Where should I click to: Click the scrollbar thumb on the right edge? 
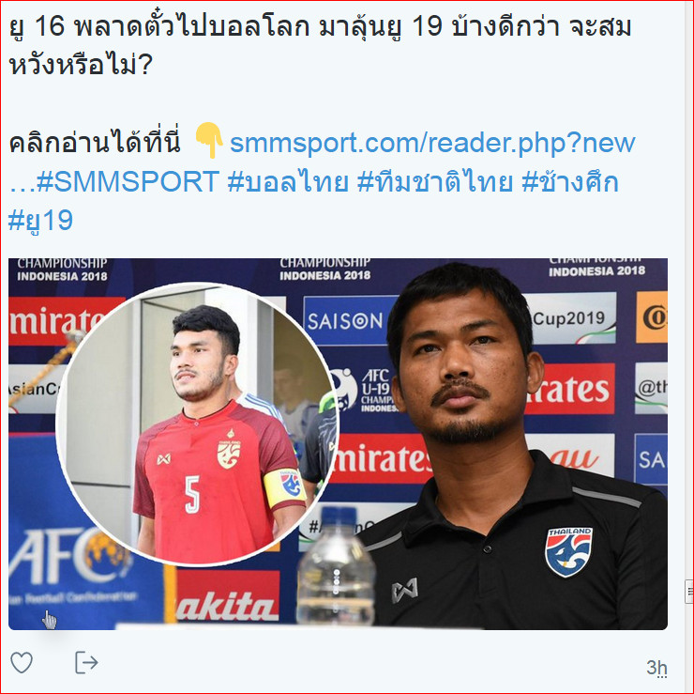pos(689,593)
